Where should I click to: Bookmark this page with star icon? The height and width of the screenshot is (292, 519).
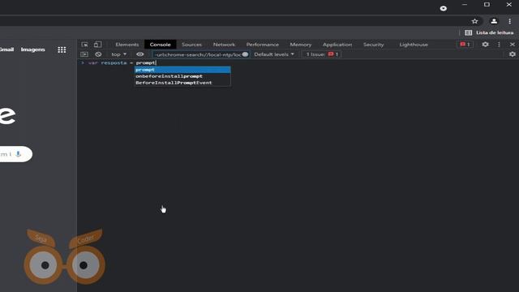[x=474, y=21]
